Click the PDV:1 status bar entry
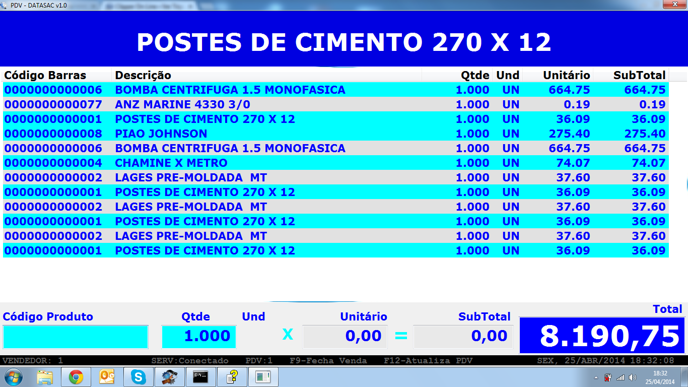Image resolution: width=688 pixels, height=387 pixels. [259, 361]
